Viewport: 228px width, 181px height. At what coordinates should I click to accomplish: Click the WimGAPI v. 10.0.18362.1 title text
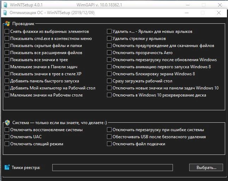(99, 5)
